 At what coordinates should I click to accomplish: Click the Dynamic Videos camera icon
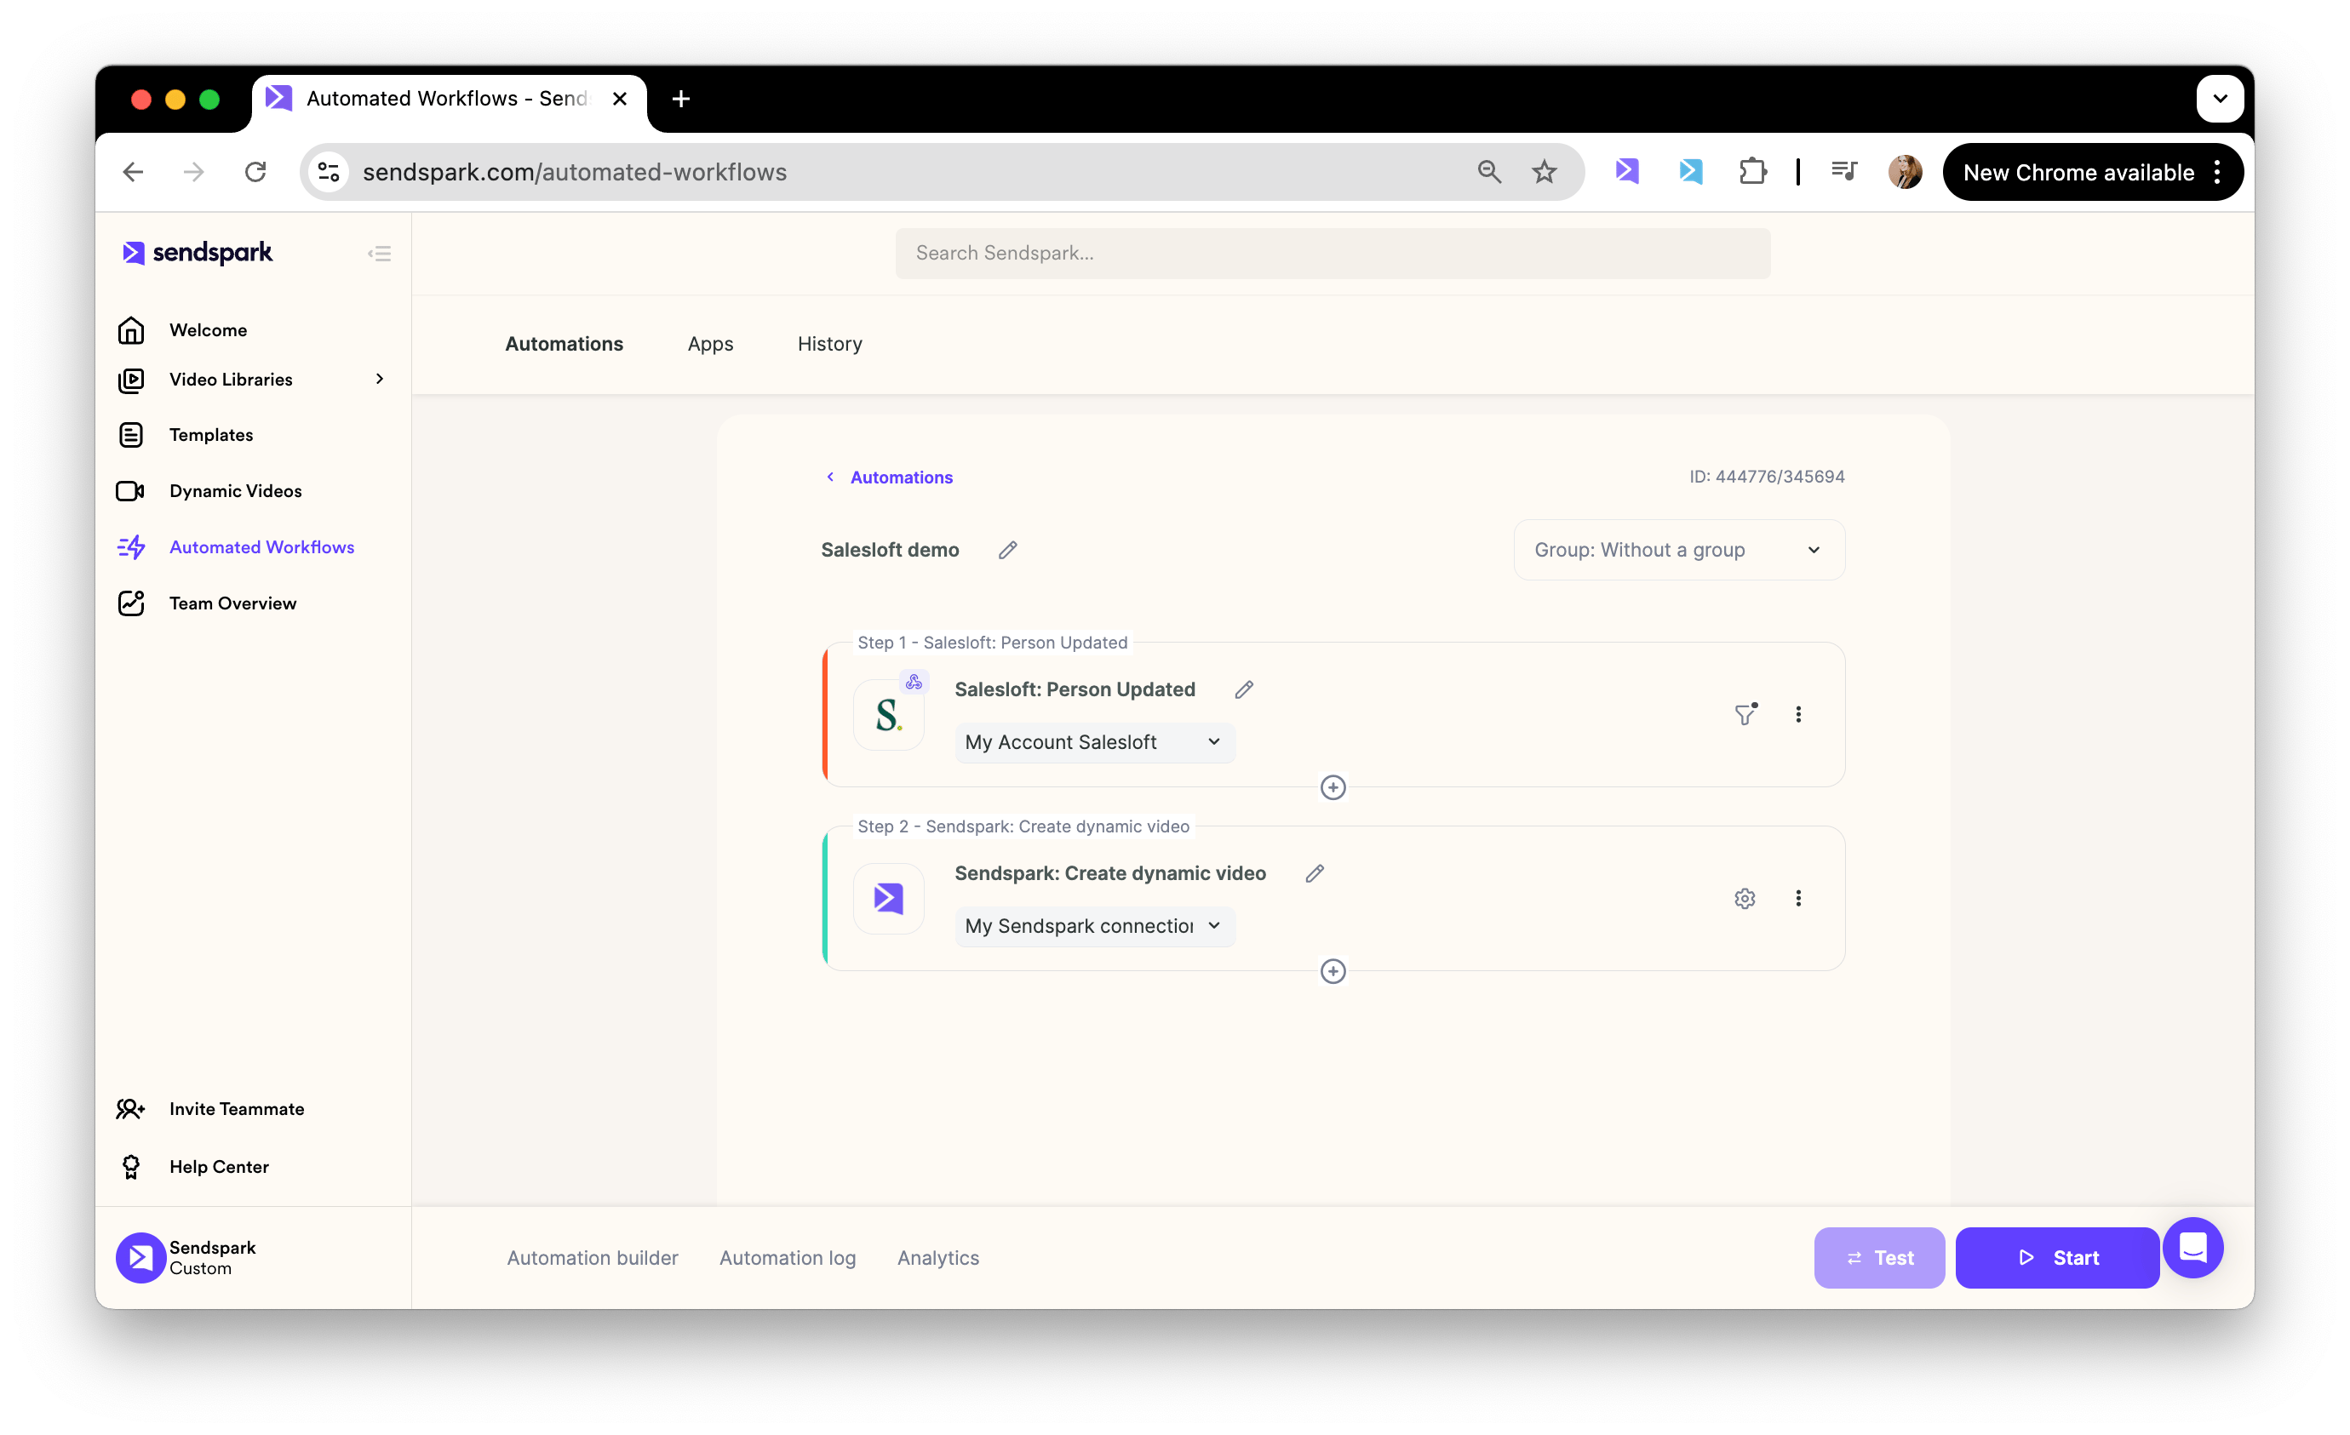pos(130,491)
